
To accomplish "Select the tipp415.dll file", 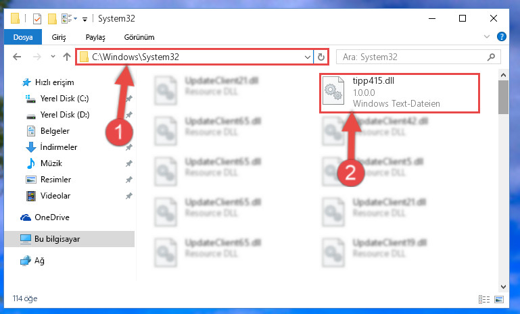I will [x=400, y=93].
